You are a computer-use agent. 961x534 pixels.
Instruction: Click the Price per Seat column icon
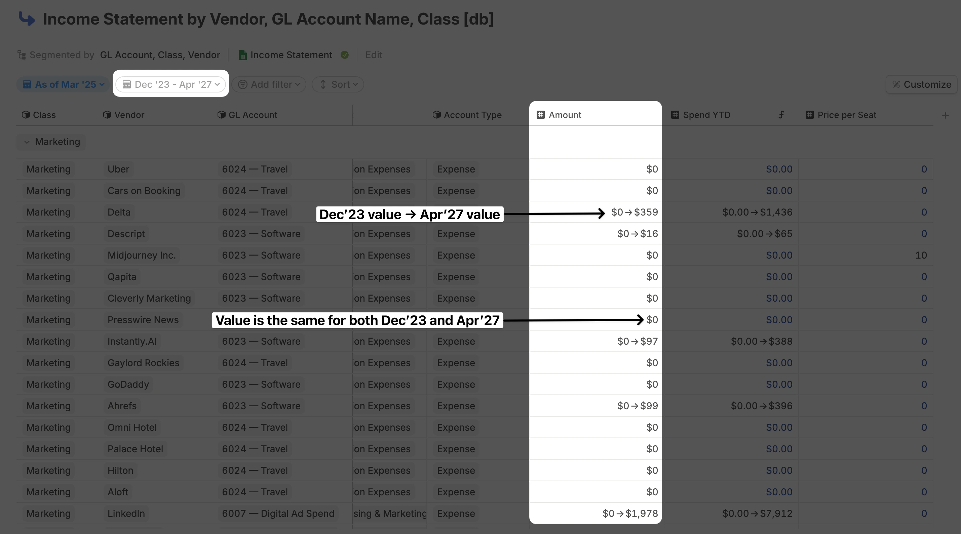809,115
